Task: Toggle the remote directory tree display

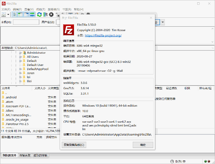Action: point(26,14)
